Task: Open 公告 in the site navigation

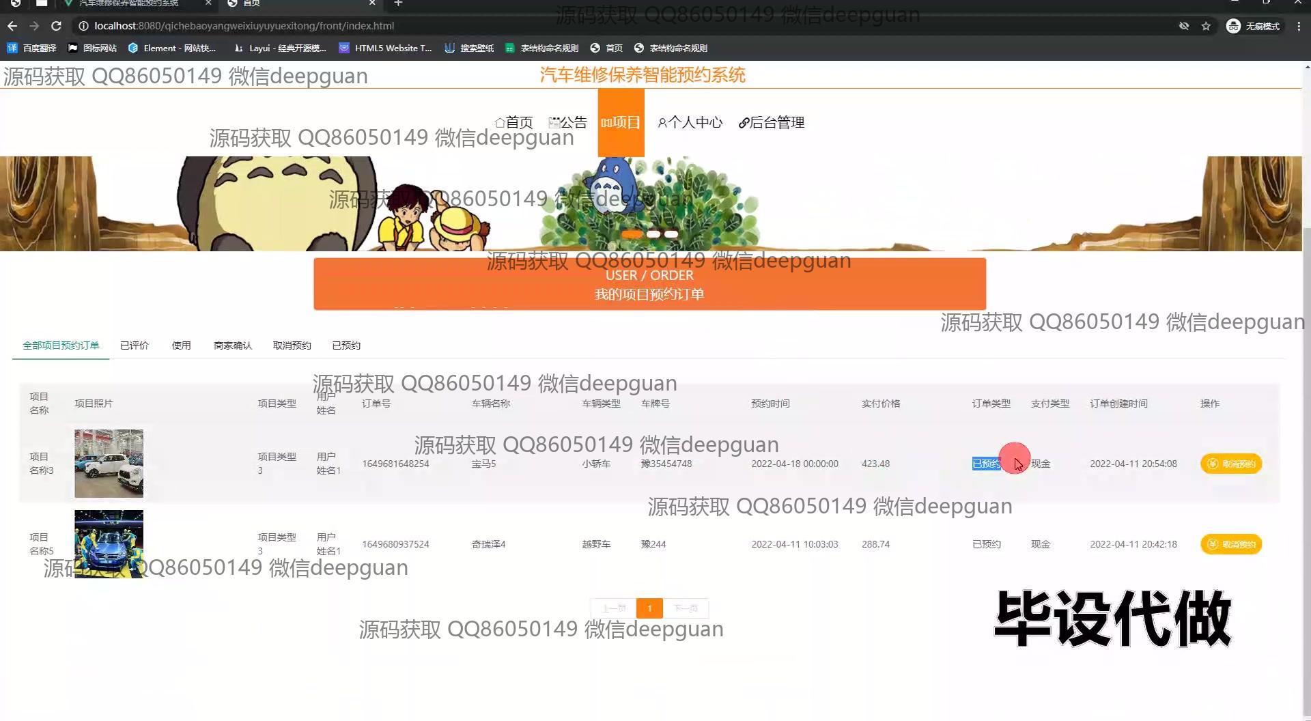Action: (x=567, y=122)
